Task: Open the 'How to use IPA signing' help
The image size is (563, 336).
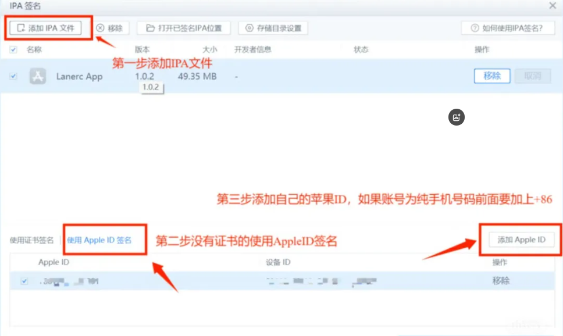Action: (506, 28)
